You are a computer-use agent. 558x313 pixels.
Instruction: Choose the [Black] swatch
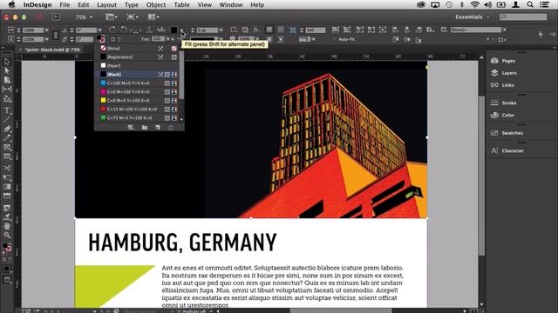pos(137,74)
